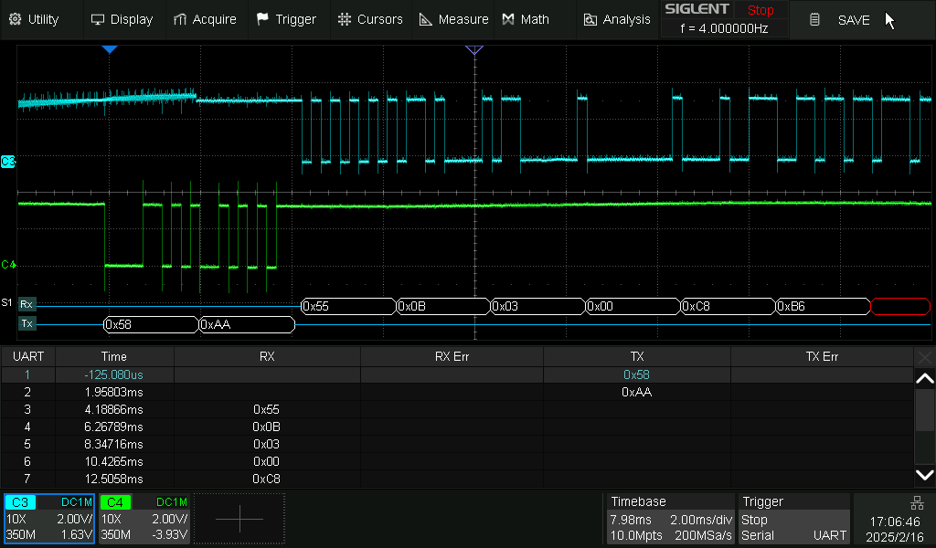
Task: Toggle the Stop run state indicator
Action: coord(760,10)
